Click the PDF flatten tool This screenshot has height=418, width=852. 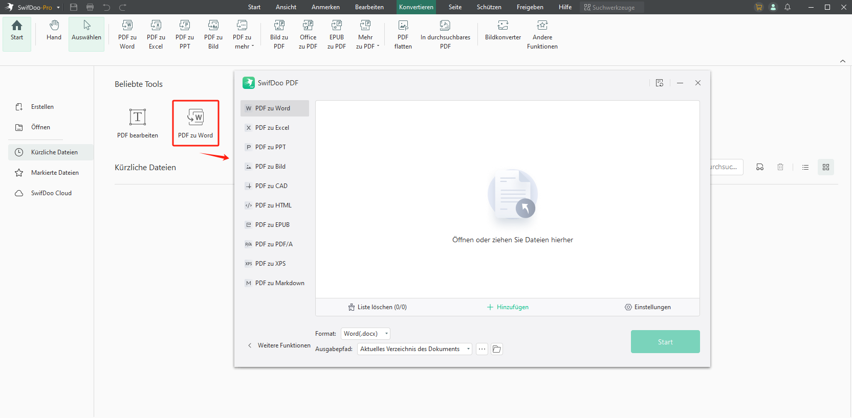[403, 34]
